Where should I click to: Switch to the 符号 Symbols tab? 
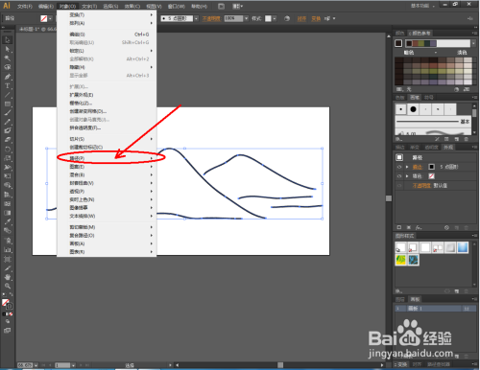(428, 98)
